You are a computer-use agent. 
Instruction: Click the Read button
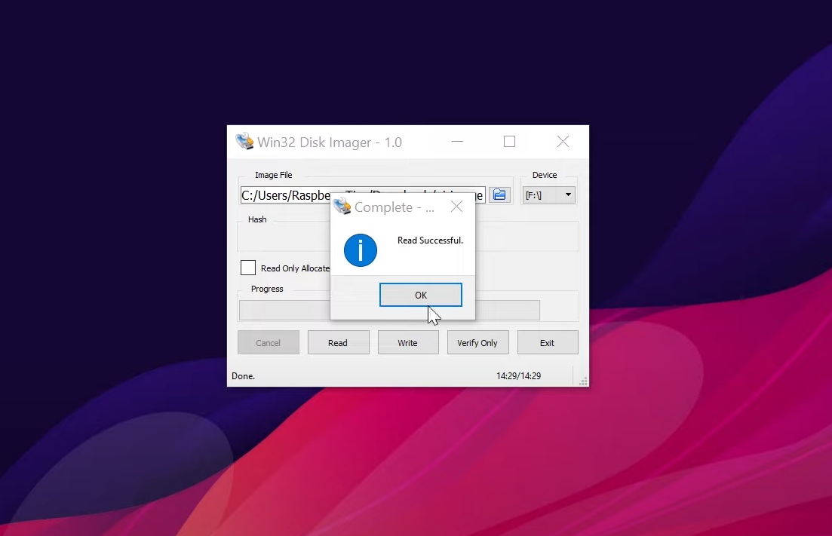click(x=338, y=342)
